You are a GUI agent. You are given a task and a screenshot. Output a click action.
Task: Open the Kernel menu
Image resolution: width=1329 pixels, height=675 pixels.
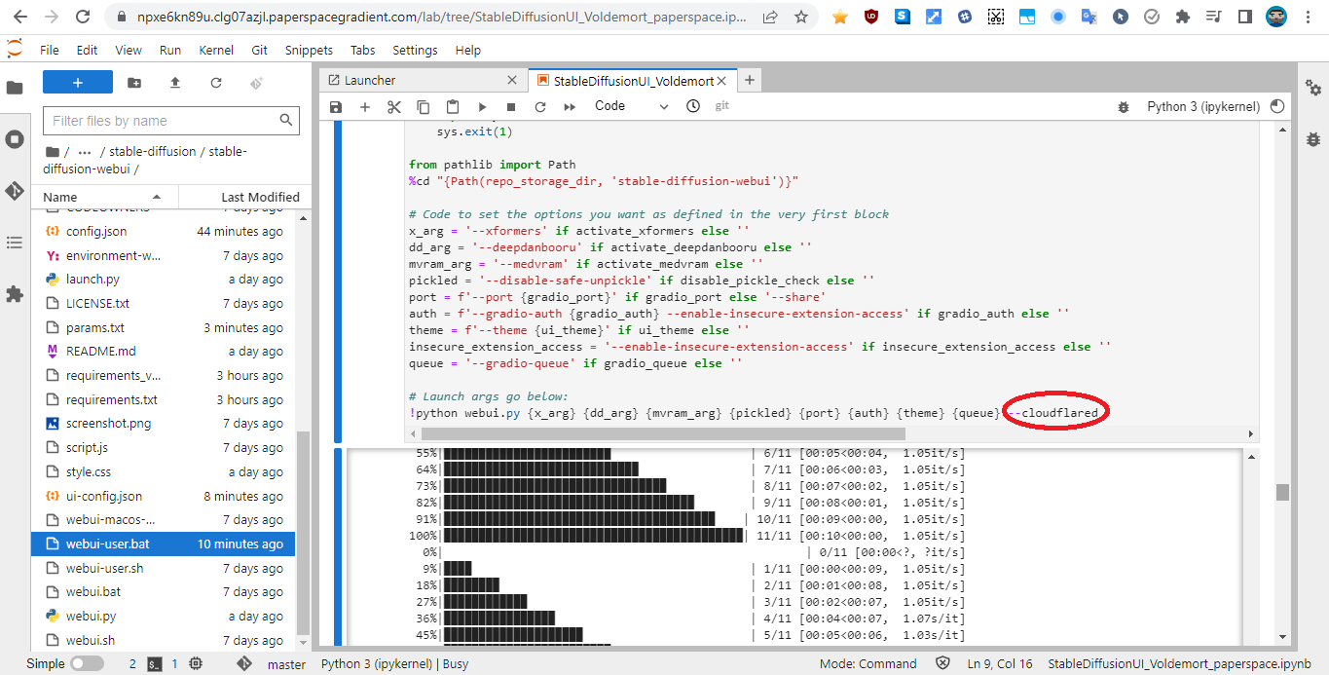pos(216,50)
